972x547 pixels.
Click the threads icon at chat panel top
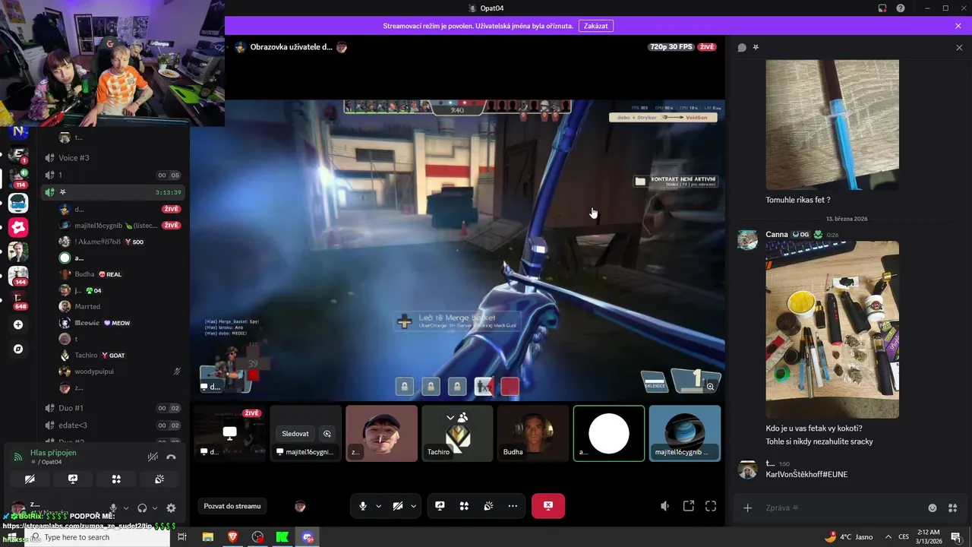(x=742, y=47)
